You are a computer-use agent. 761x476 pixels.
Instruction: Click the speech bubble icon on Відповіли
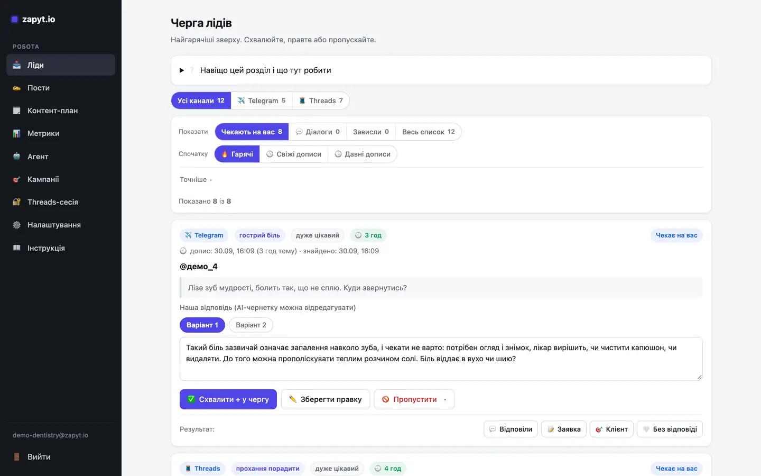(x=493, y=429)
